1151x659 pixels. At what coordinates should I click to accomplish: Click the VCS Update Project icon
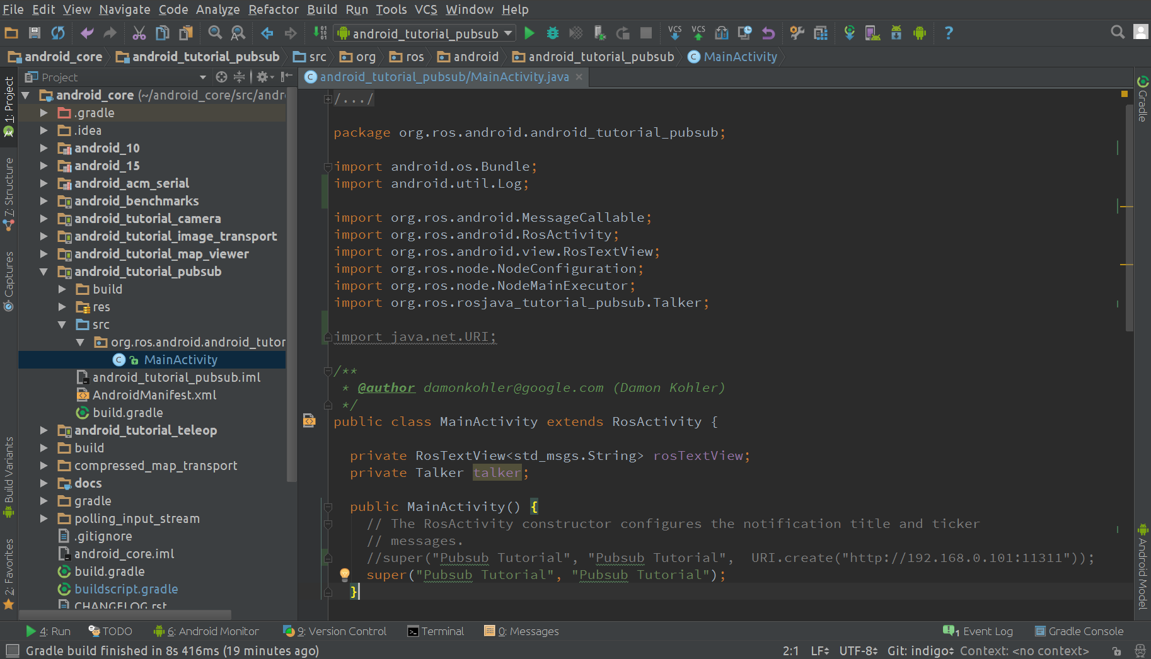click(674, 33)
